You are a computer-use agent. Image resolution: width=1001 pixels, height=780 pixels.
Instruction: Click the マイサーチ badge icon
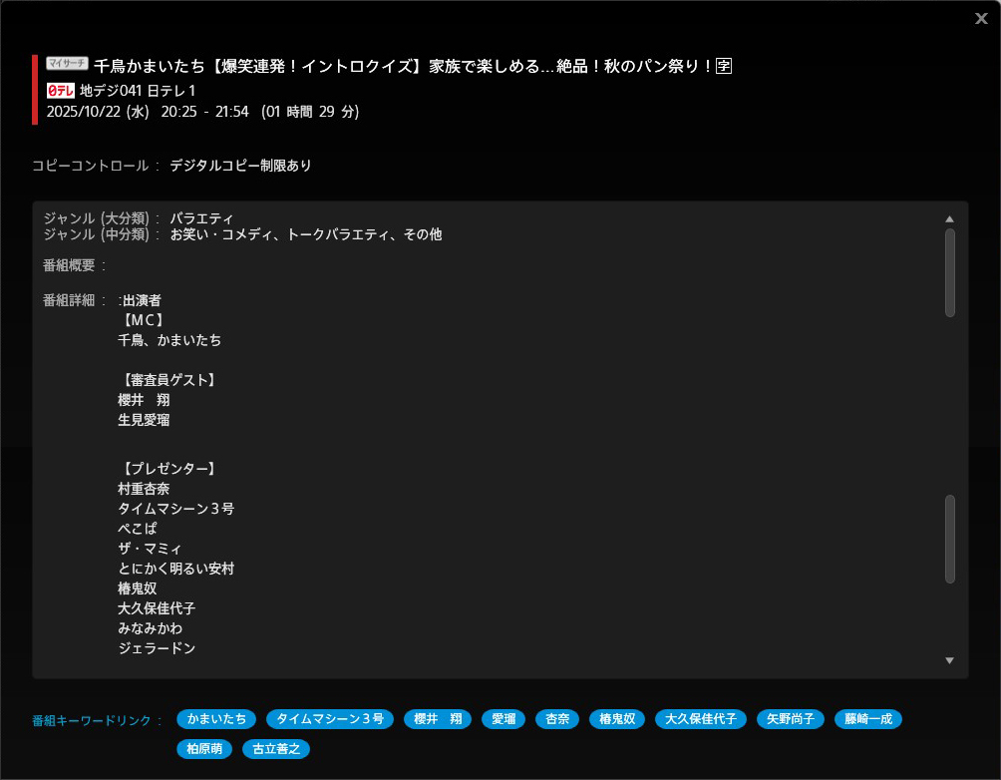point(67,63)
